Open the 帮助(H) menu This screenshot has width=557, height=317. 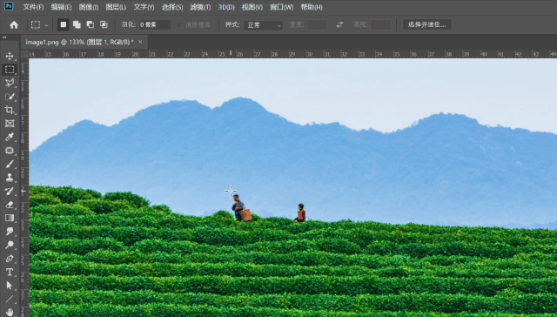pos(312,7)
